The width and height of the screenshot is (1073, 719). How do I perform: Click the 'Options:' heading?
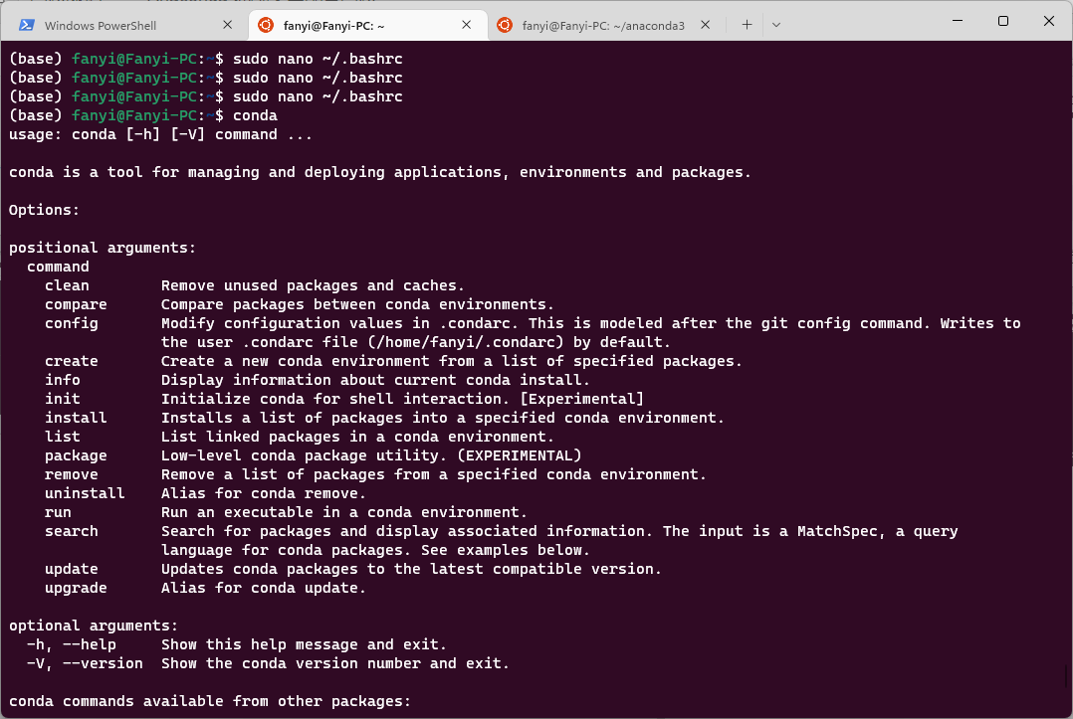point(44,210)
